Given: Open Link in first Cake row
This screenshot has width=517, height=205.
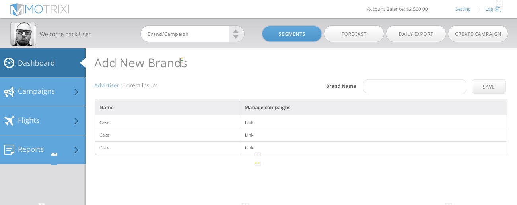Looking at the screenshot, I should (x=249, y=122).
